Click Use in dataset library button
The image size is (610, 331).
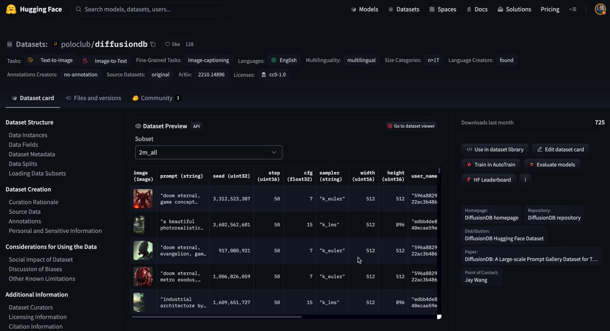[x=495, y=149]
